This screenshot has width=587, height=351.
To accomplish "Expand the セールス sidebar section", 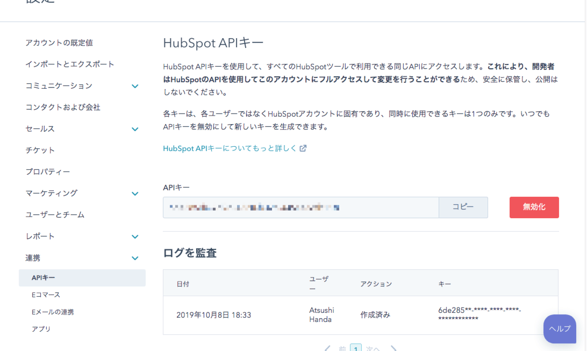I will pos(135,129).
